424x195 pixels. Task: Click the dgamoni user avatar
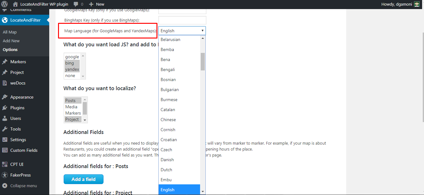click(x=417, y=4)
